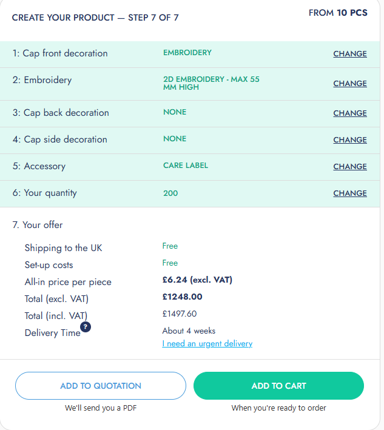Screen dimensions: 384x430
Task: Click CHANGE for Cap side decoration
Action: [x=350, y=140]
